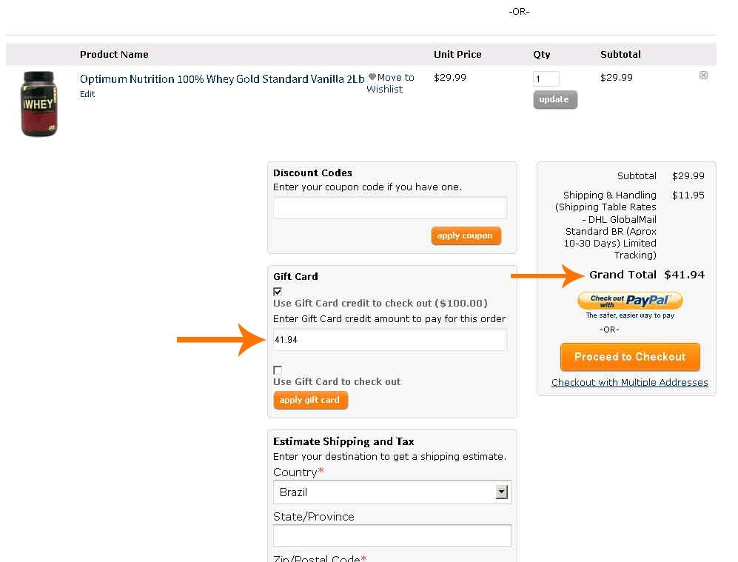Image resolution: width=738 pixels, height=562 pixels.
Task: Click the Qty column header
Action: [541, 55]
